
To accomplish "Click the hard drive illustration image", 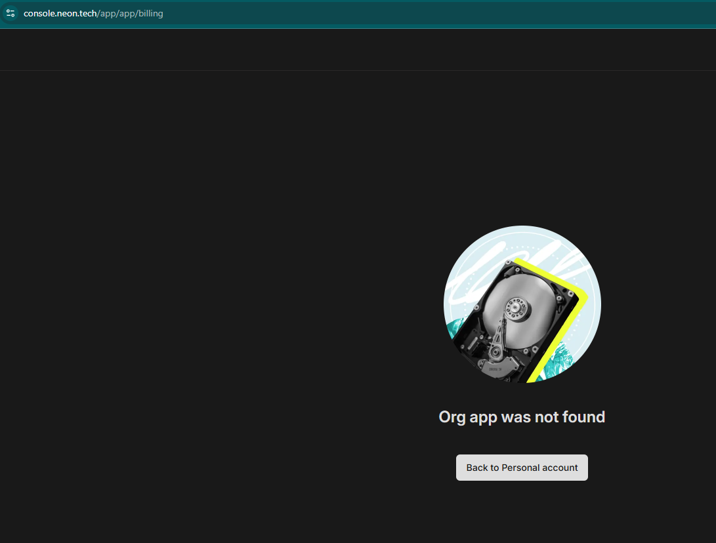I will click(522, 304).
